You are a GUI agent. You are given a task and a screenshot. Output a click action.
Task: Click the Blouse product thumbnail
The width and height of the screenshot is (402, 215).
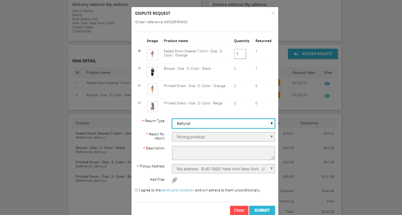(x=152, y=72)
